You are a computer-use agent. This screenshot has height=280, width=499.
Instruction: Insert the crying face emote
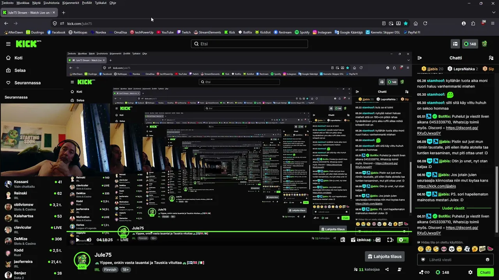[428, 249]
